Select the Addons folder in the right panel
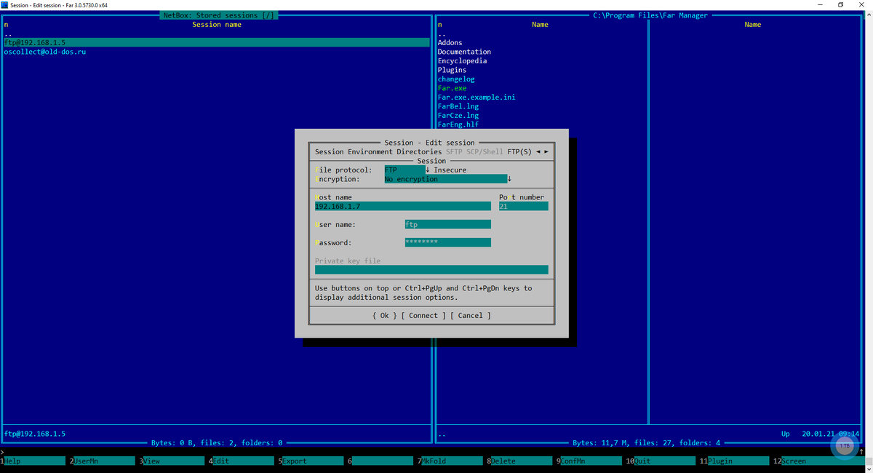This screenshot has height=473, width=873. pos(450,43)
